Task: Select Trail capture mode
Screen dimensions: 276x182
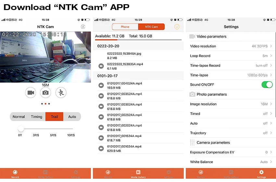Action: (x=54, y=117)
